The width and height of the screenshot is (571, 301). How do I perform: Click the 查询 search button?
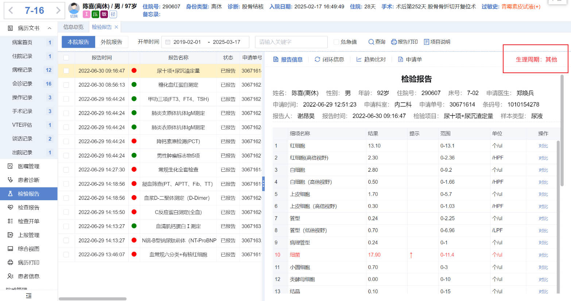pos(377,42)
